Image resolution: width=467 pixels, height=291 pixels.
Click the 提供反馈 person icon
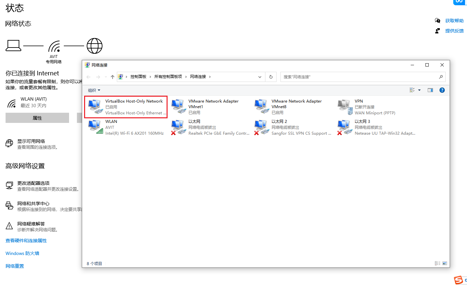(438, 31)
